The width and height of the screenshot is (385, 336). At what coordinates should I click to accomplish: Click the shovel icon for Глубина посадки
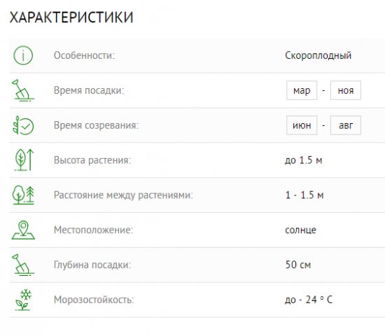coord(23,265)
